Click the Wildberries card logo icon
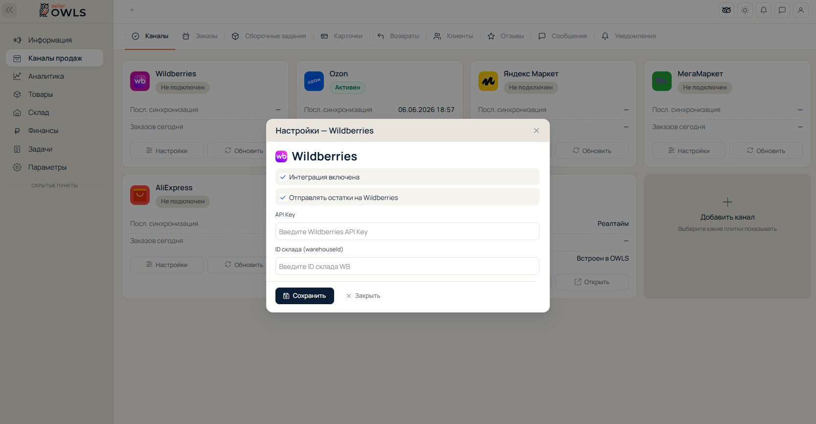This screenshot has height=424, width=816. pyautogui.click(x=140, y=81)
